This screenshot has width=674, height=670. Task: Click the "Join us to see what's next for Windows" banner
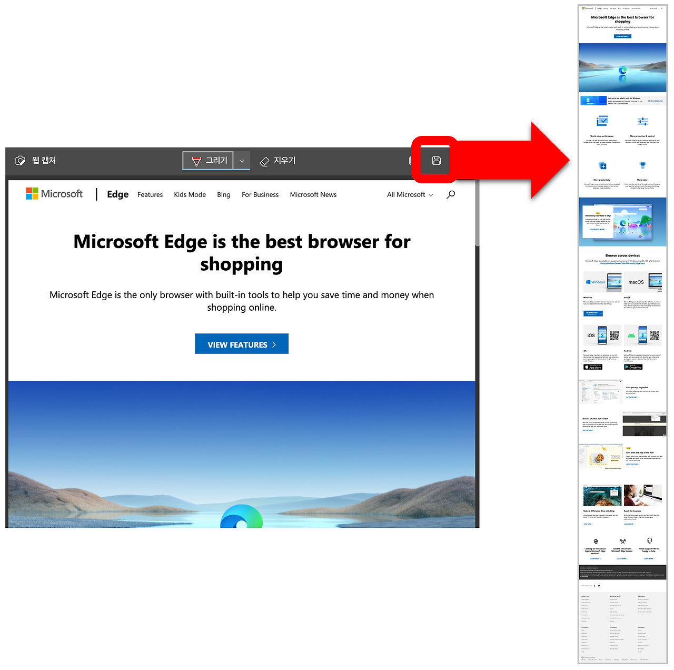tap(622, 100)
